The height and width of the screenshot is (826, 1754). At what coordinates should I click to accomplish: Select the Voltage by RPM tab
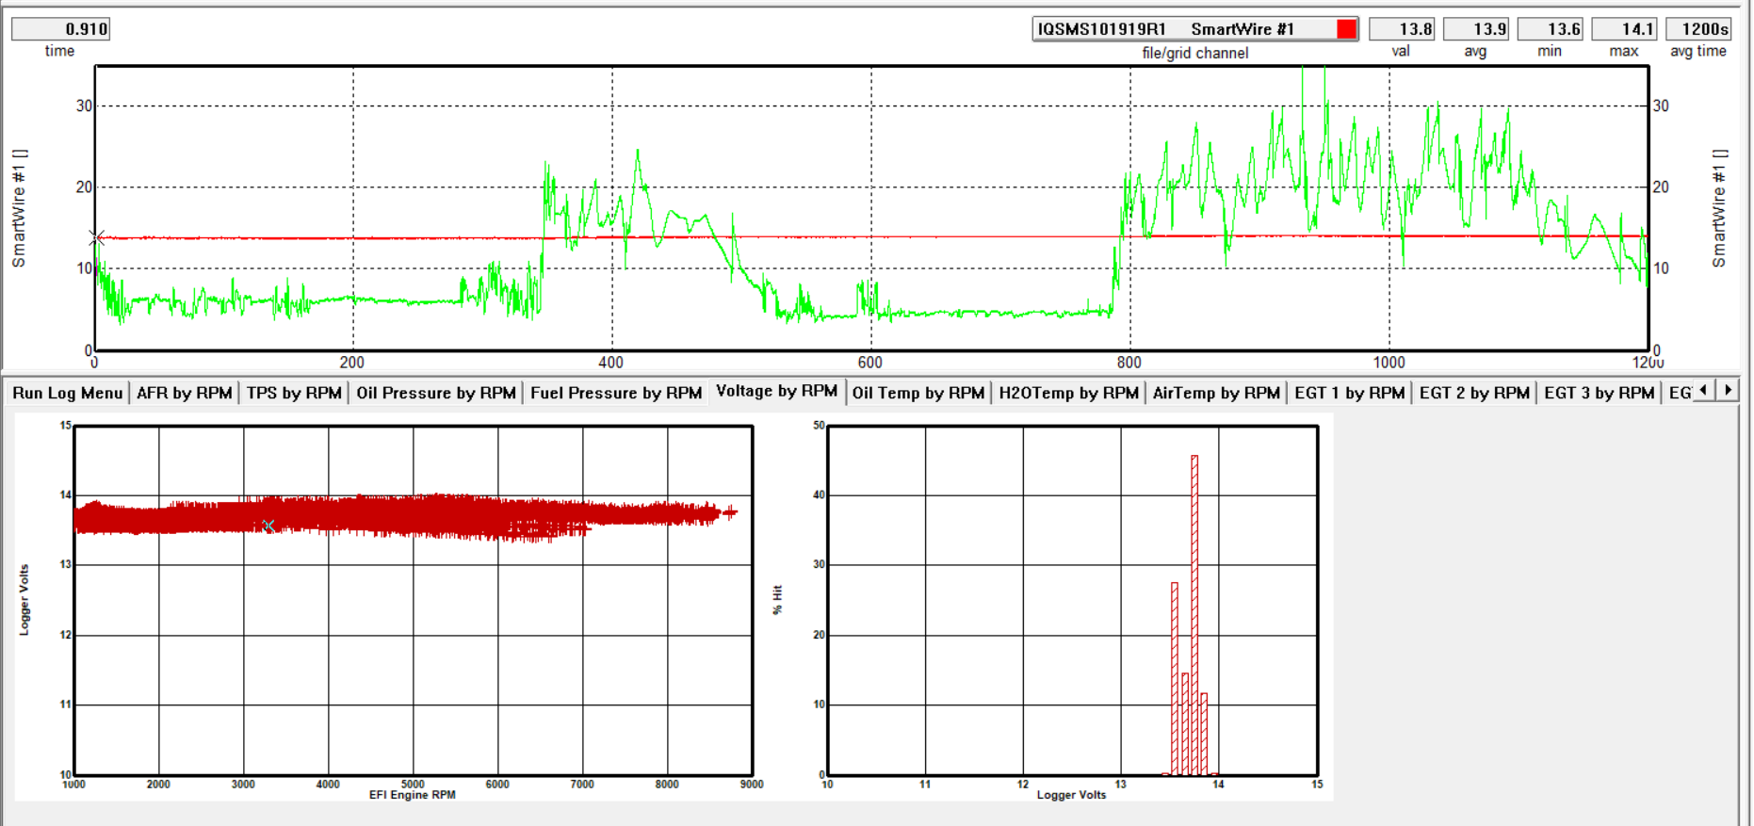tap(776, 391)
